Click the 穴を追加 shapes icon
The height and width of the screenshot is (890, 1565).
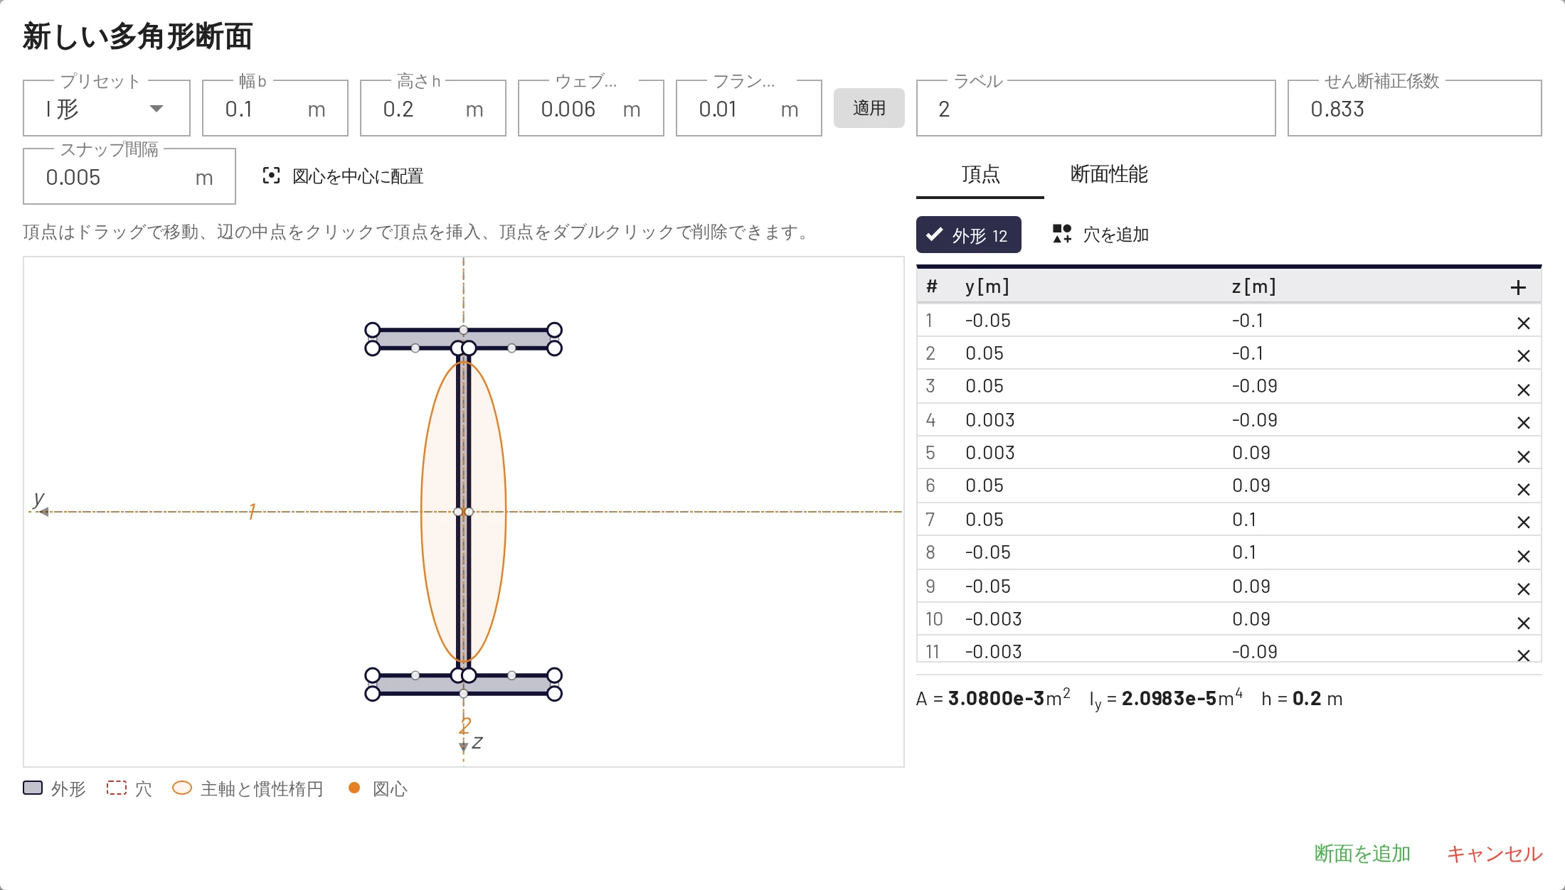point(1062,234)
